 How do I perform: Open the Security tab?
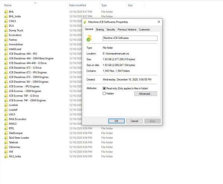111,30
